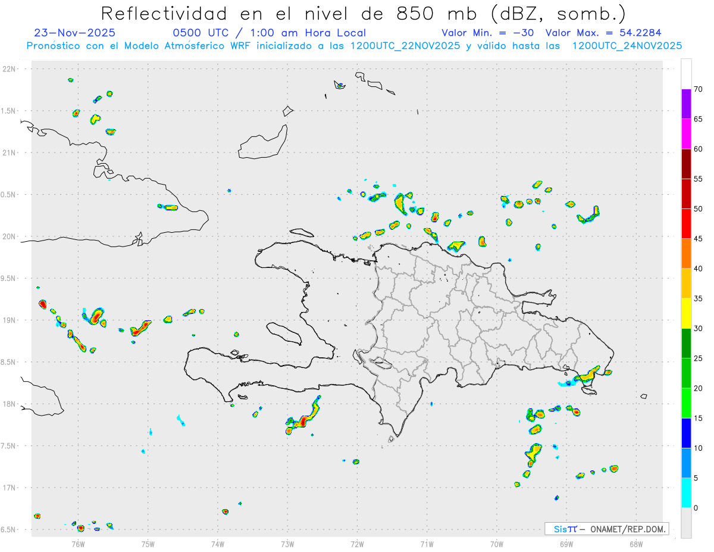Click the '9.5N' latitude label

click(8, 279)
